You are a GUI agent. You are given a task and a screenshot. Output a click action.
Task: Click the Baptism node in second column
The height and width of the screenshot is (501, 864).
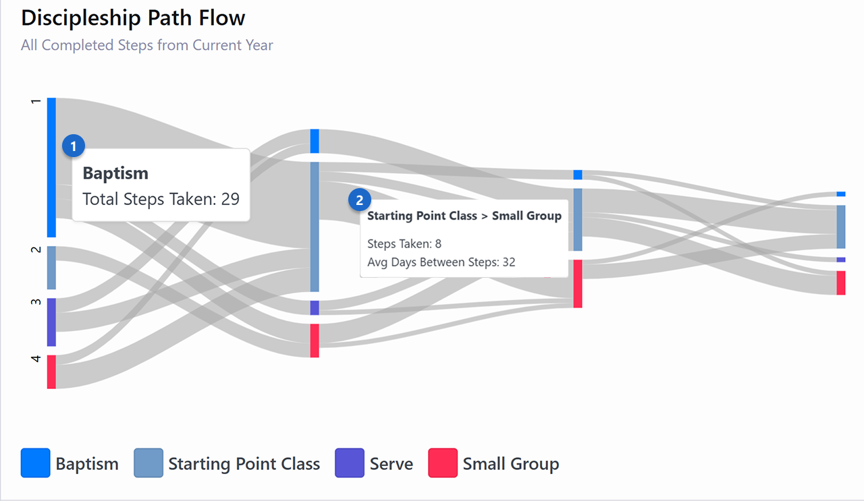[x=315, y=141]
